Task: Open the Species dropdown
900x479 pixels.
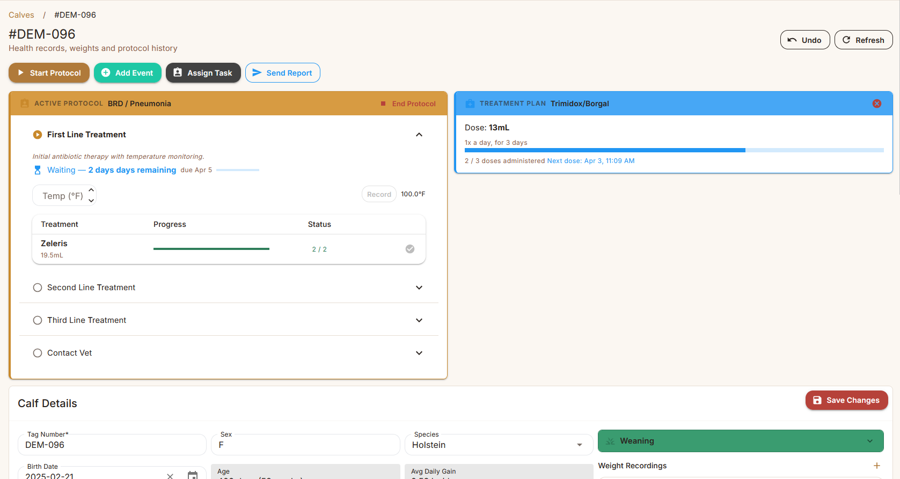Action: [x=579, y=445]
